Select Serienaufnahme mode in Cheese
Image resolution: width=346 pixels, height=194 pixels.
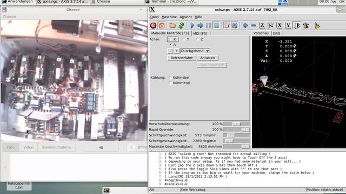[x=56, y=147]
